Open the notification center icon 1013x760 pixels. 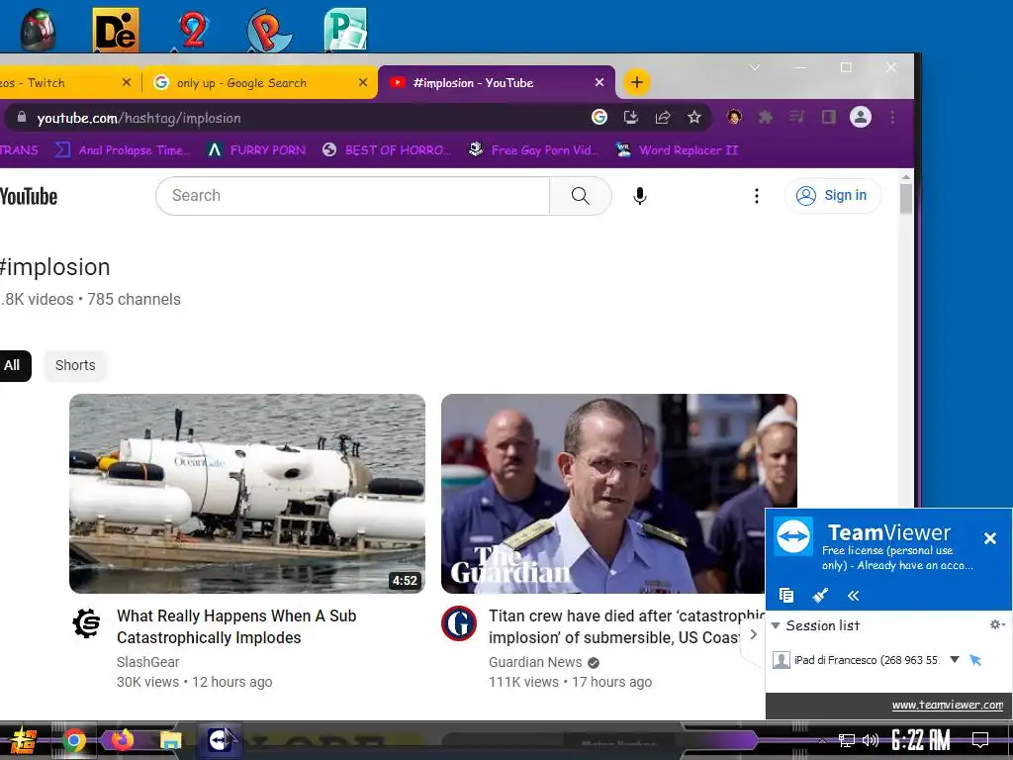pyautogui.click(x=980, y=740)
